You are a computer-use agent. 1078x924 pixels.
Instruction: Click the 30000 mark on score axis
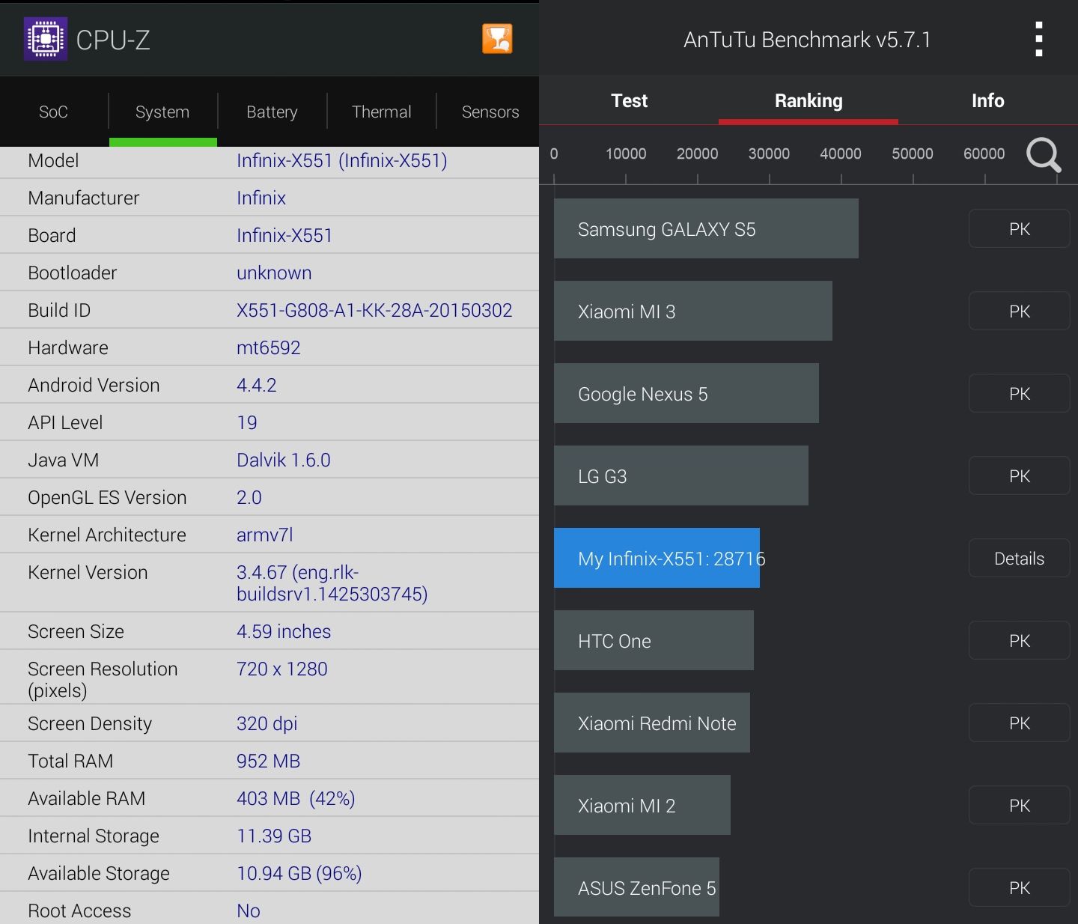pyautogui.click(x=769, y=154)
